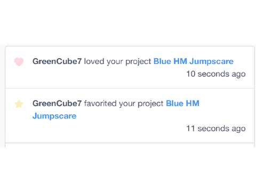The image size is (256, 192).
Task: Click the partially visible third notification row
Action: (130, 145)
